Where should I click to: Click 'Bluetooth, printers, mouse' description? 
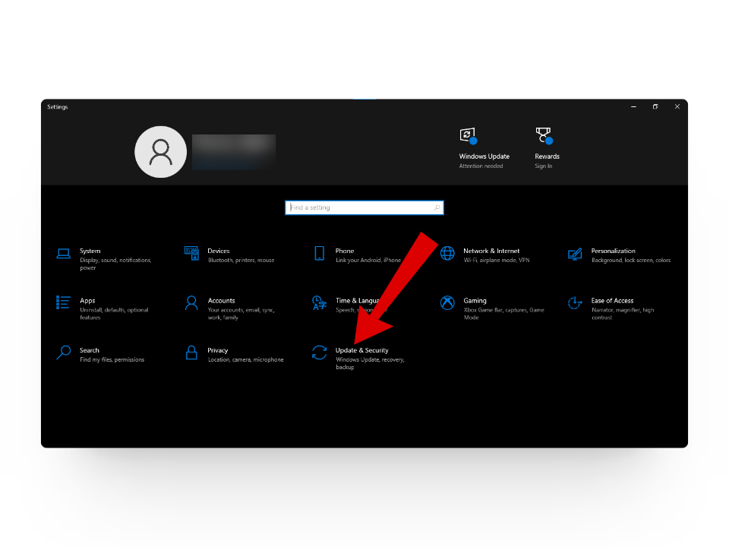(241, 260)
